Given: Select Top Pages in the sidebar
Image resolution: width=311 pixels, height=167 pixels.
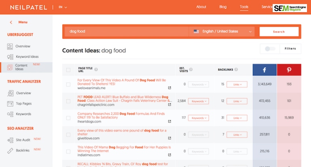Looking at the screenshot, I should click(23, 104).
